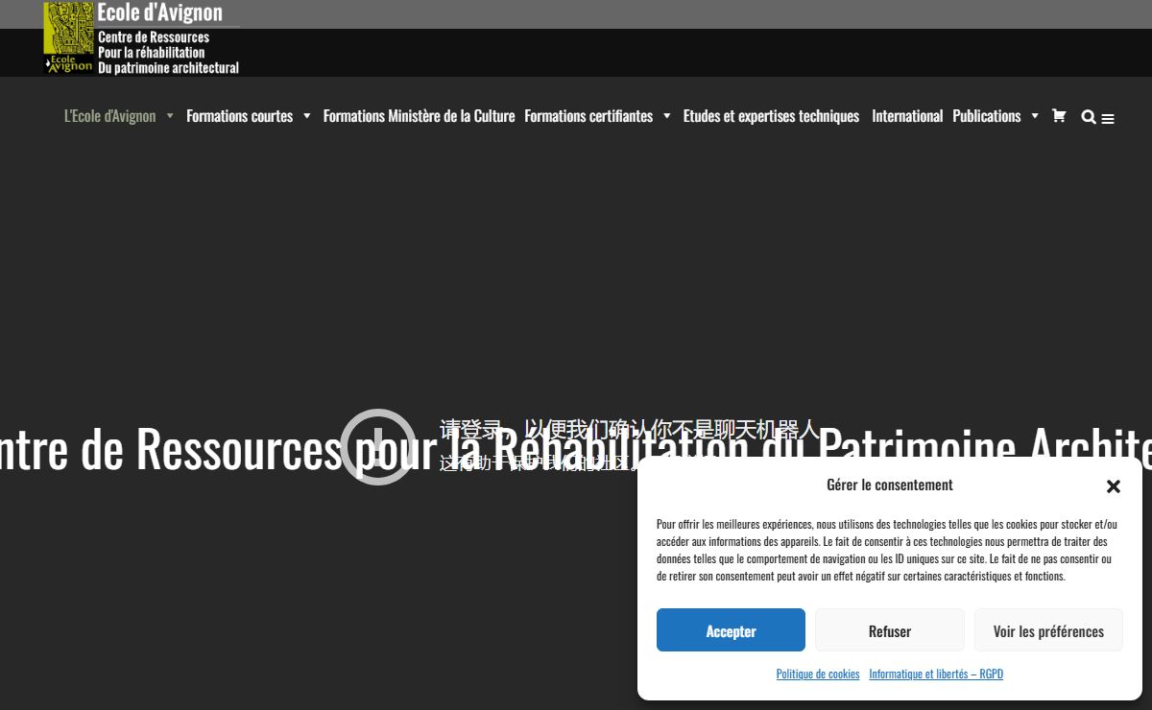
Task: Click the circular video play icon
Action: 378,447
